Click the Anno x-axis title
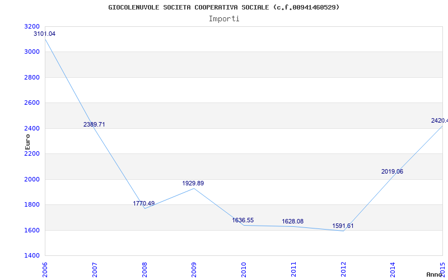Screen dimensions: 448x280 pos(433,274)
